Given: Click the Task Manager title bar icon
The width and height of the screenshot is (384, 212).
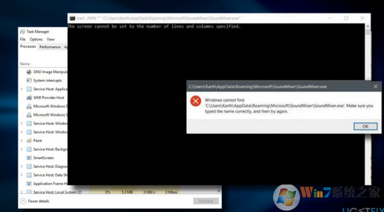Looking at the screenshot, I should click(x=22, y=32).
